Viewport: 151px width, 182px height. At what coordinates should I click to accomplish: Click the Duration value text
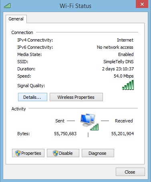pos(118,69)
